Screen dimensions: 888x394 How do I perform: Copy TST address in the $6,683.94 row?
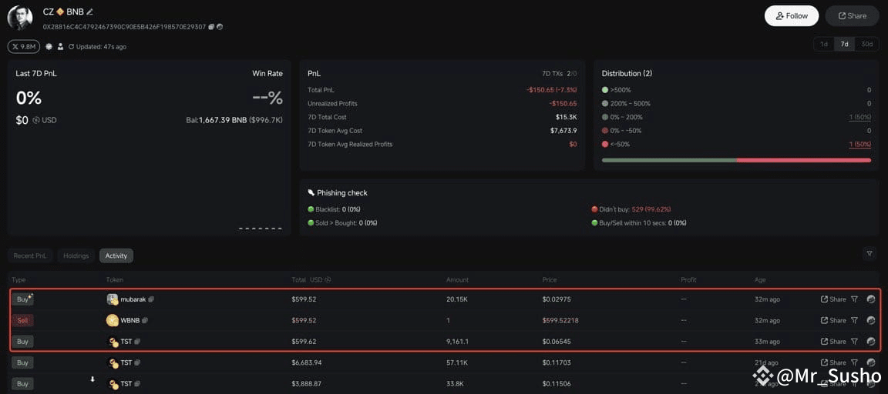tap(138, 362)
